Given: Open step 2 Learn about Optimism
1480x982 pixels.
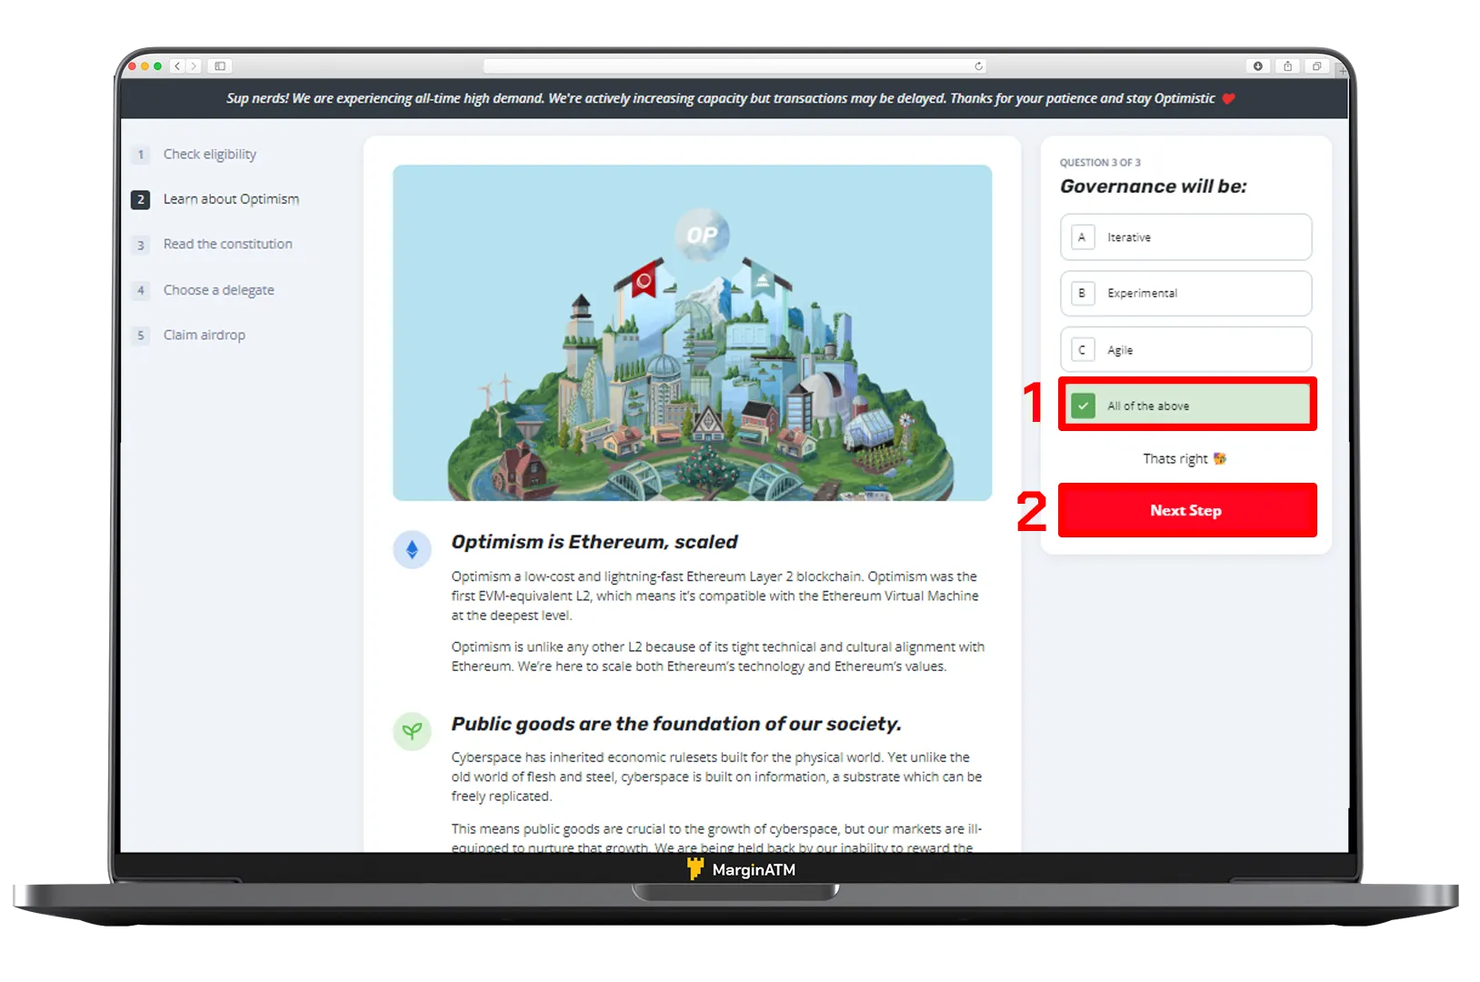Looking at the screenshot, I should pyautogui.click(x=215, y=199).
